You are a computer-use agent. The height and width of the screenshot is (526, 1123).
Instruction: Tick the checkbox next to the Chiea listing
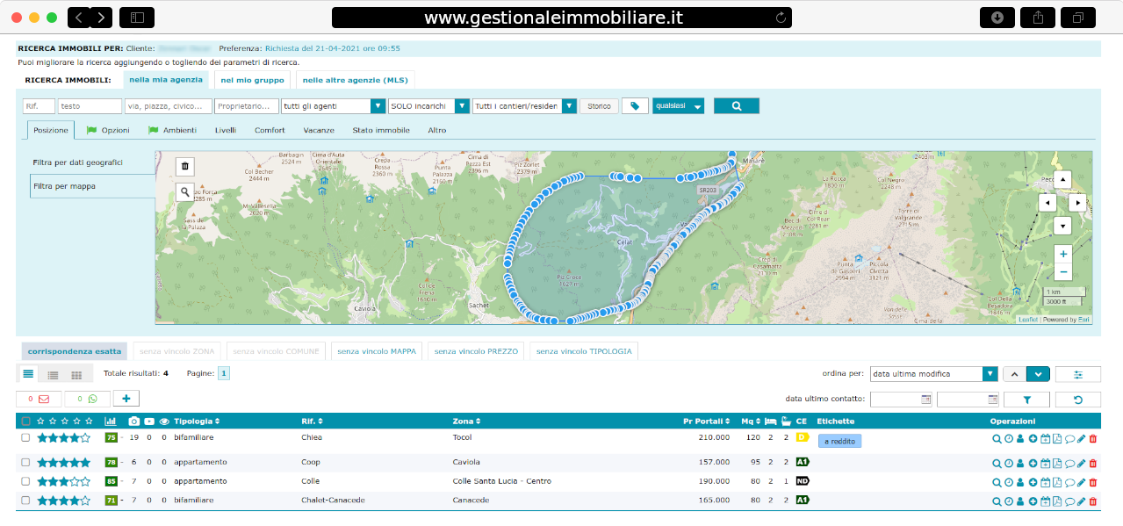click(x=25, y=437)
